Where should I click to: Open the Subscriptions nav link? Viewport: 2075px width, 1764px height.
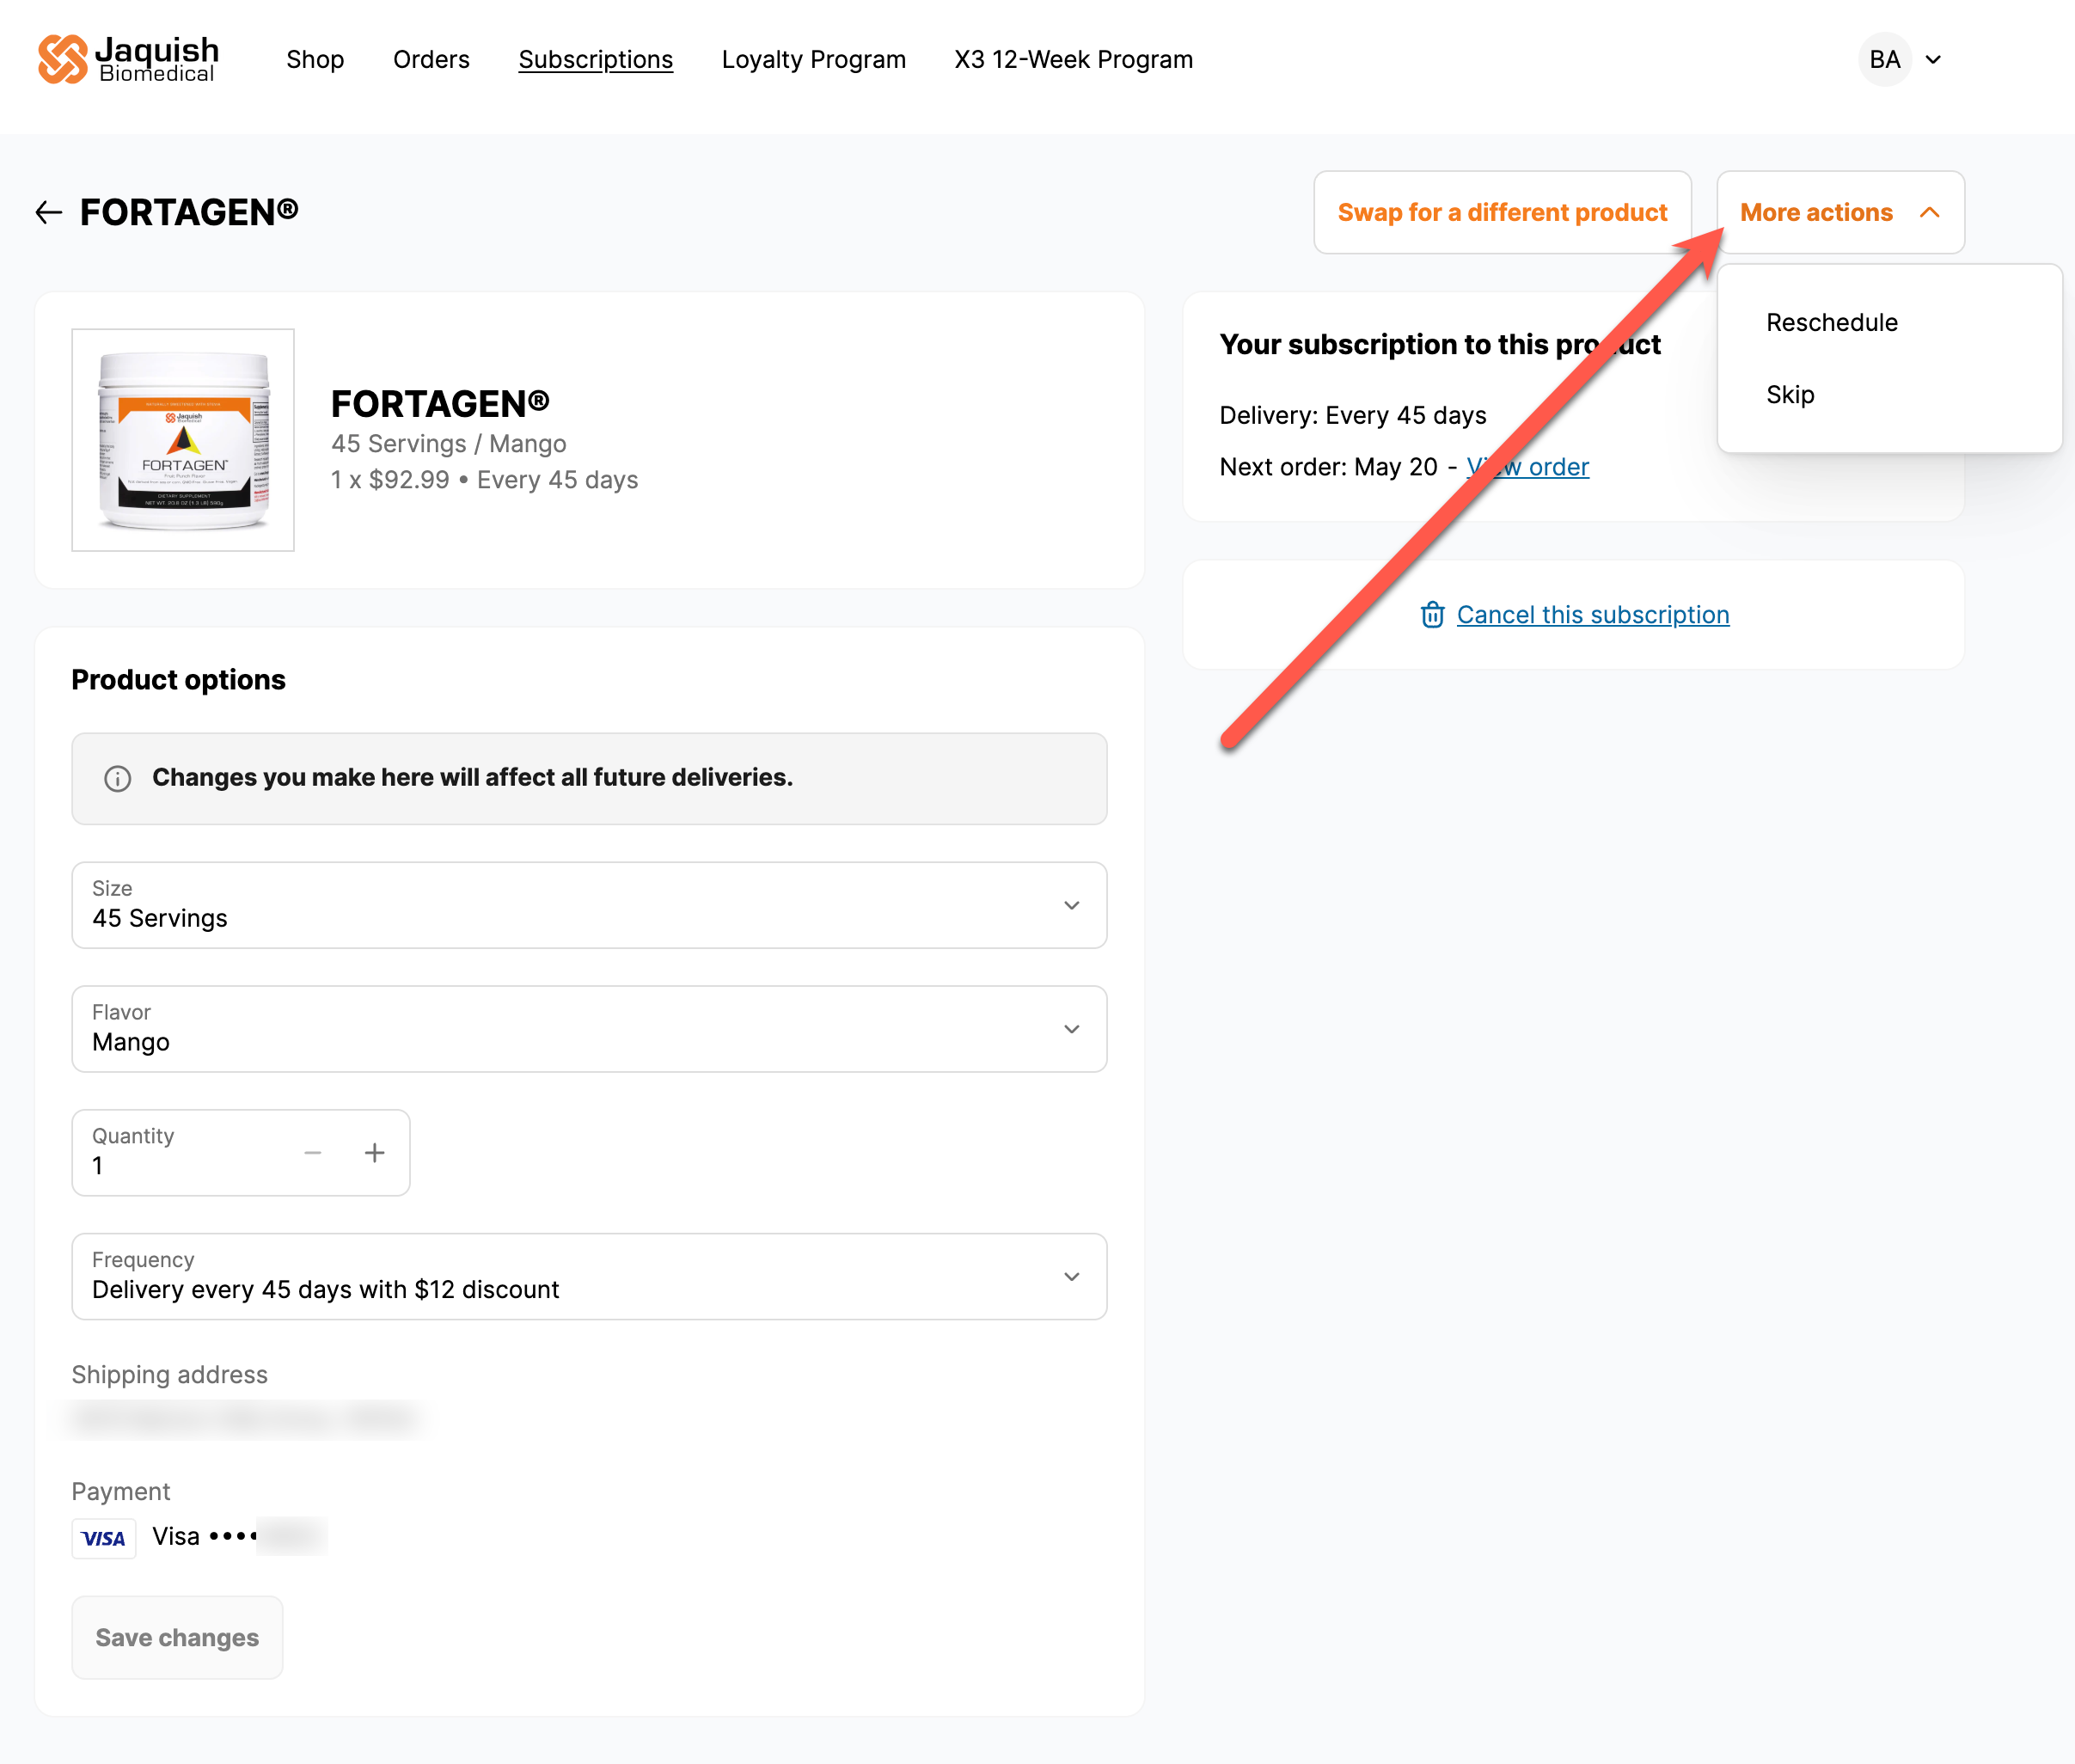point(596,60)
